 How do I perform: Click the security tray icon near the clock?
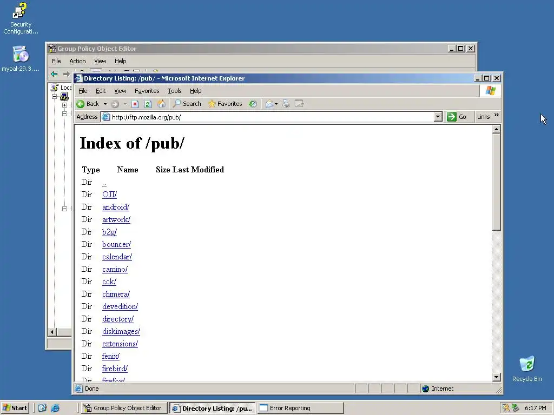[506, 408]
